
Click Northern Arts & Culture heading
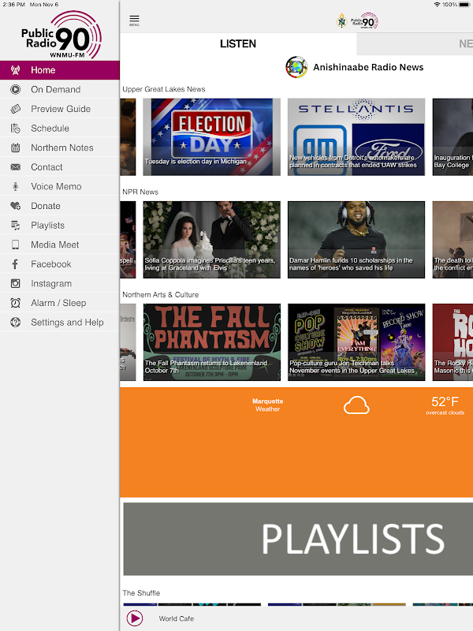click(x=161, y=294)
